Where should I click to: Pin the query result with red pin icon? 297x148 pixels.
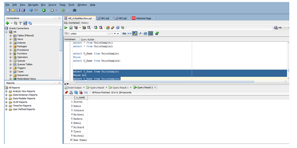pyautogui.click(x=66, y=93)
